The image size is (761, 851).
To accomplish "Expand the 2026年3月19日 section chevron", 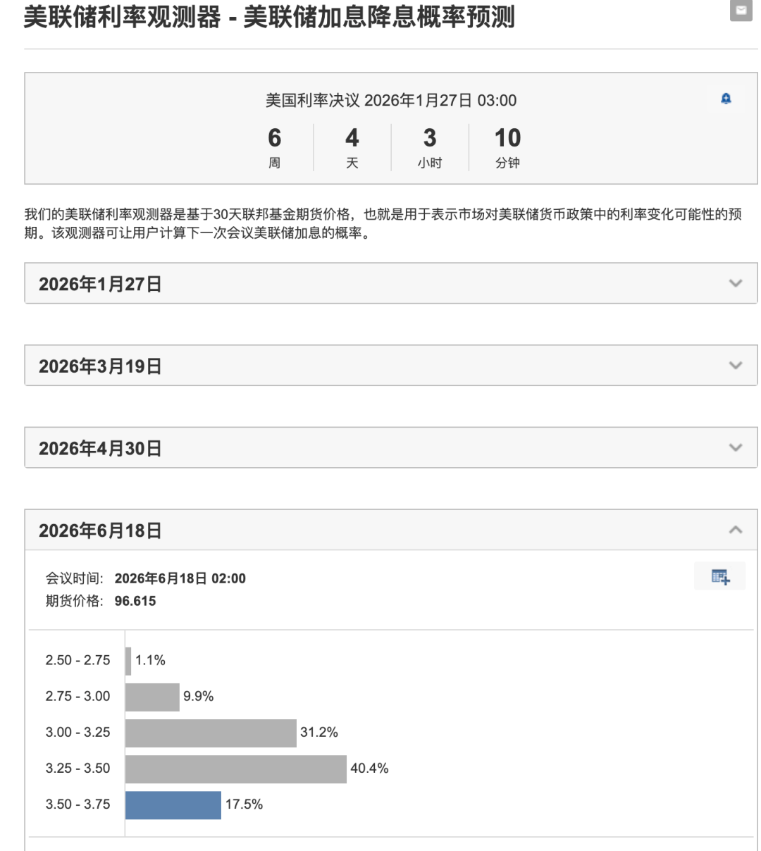I will [736, 366].
